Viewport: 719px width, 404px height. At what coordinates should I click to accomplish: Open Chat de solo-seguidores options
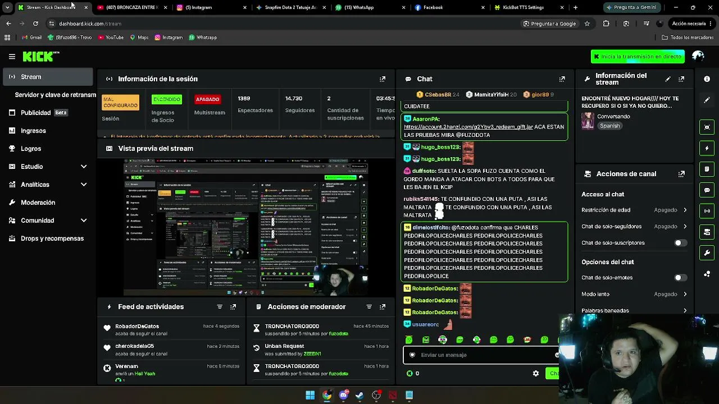click(x=634, y=227)
